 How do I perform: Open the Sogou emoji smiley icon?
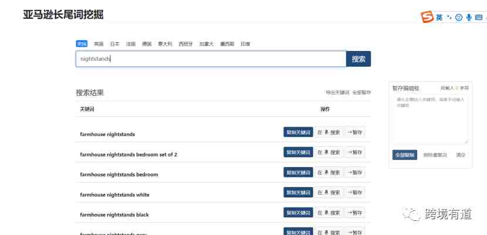pos(459,18)
